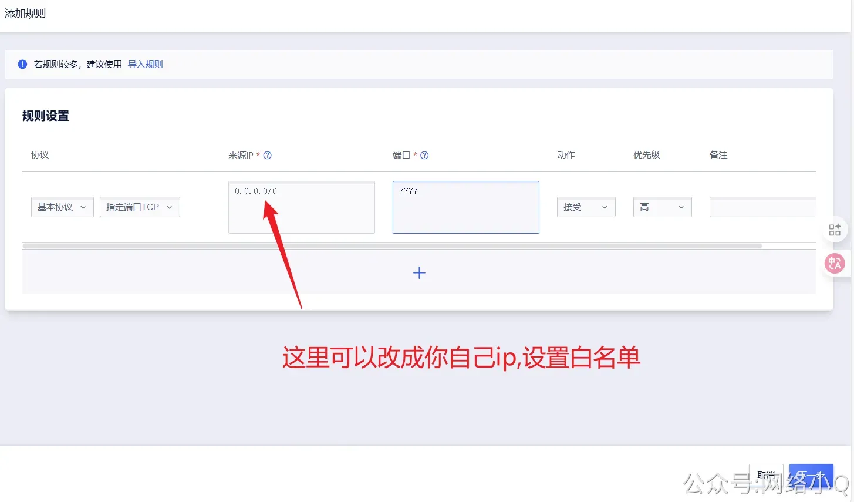Click the source IP field showing 0.0.0.0/0

coord(301,207)
